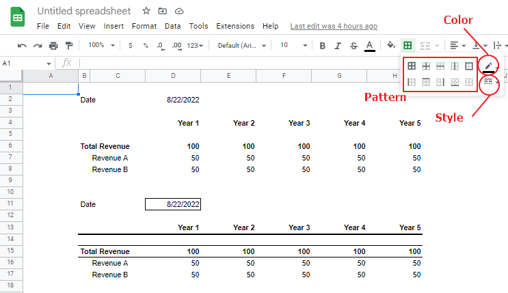Open the vertical align dropdown

(x=479, y=45)
